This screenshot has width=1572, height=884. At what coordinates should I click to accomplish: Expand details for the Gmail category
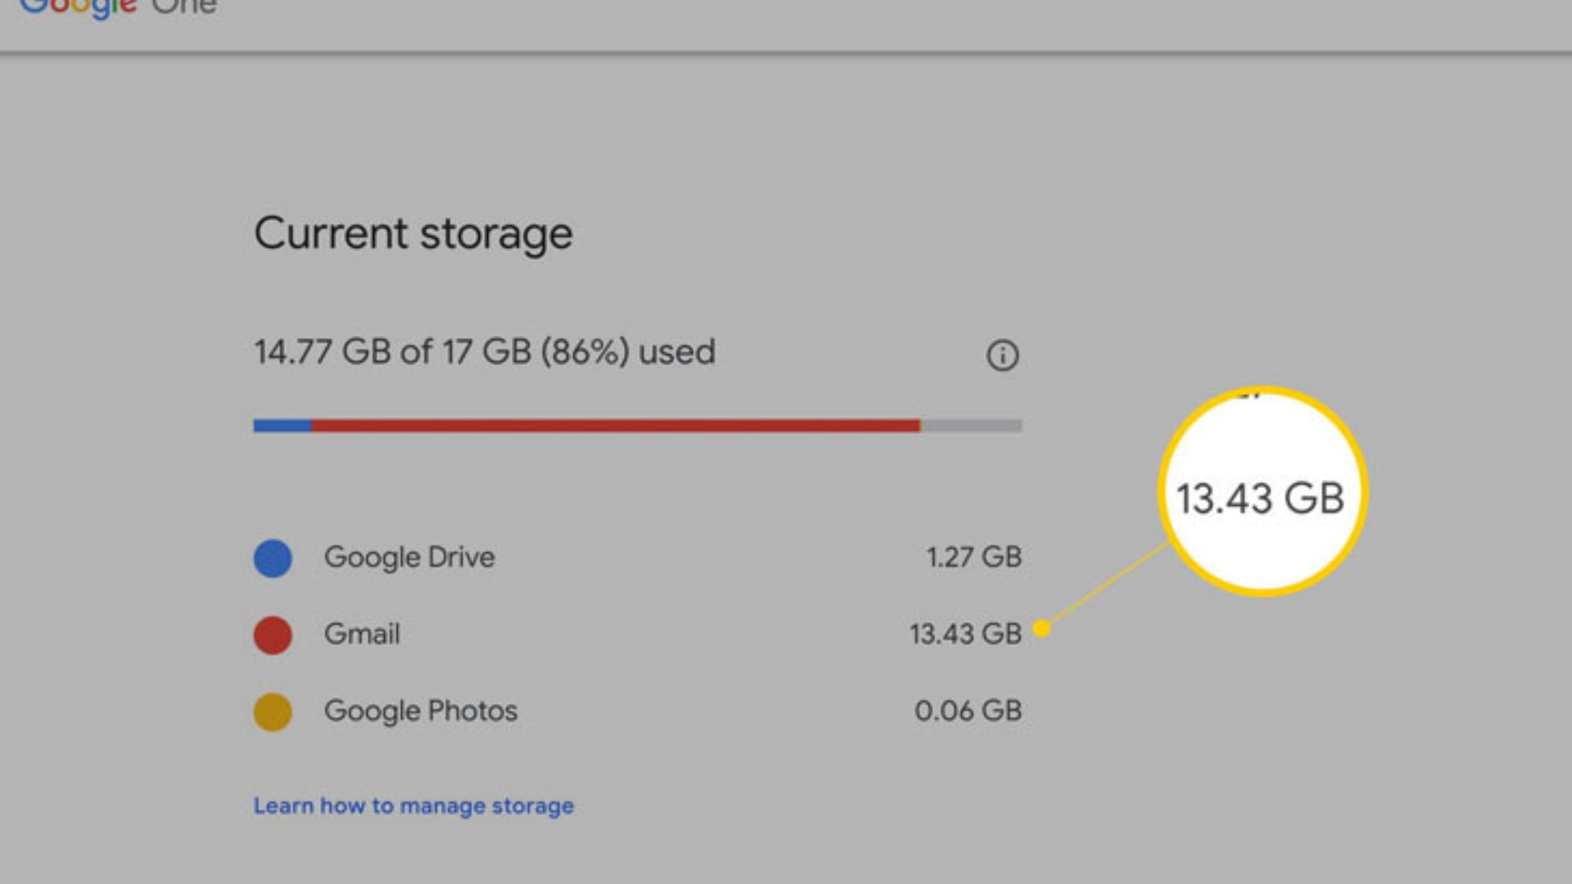(362, 635)
